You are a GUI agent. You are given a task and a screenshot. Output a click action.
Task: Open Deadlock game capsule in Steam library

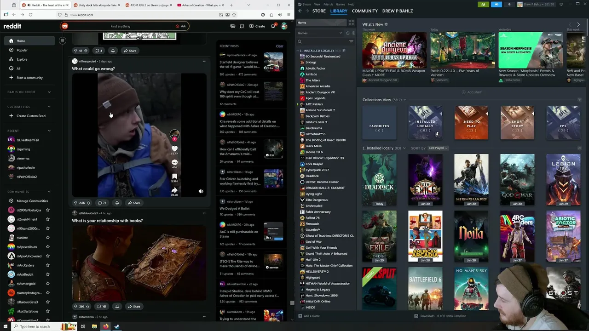[x=379, y=180]
